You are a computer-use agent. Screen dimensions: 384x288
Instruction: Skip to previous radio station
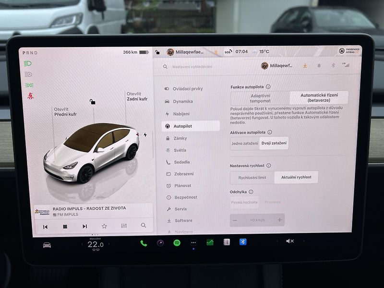[45, 227]
